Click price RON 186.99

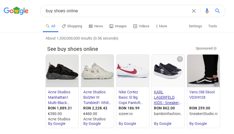tap(129, 108)
